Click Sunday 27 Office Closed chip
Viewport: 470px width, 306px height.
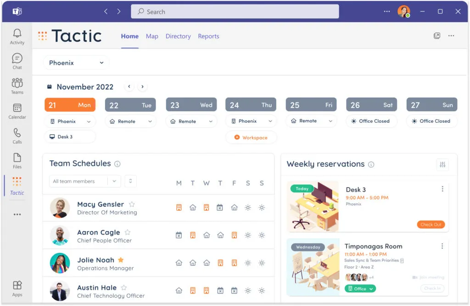432,121
